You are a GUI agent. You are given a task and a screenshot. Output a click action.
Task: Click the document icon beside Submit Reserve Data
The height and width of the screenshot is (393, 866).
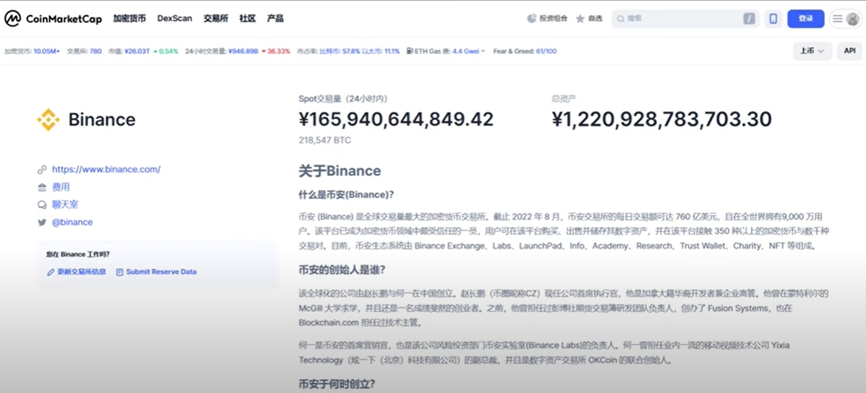120,272
